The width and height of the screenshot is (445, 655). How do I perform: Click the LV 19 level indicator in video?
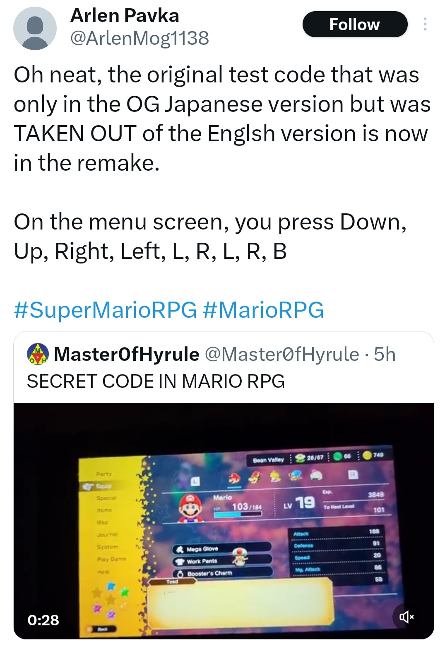coord(300,503)
